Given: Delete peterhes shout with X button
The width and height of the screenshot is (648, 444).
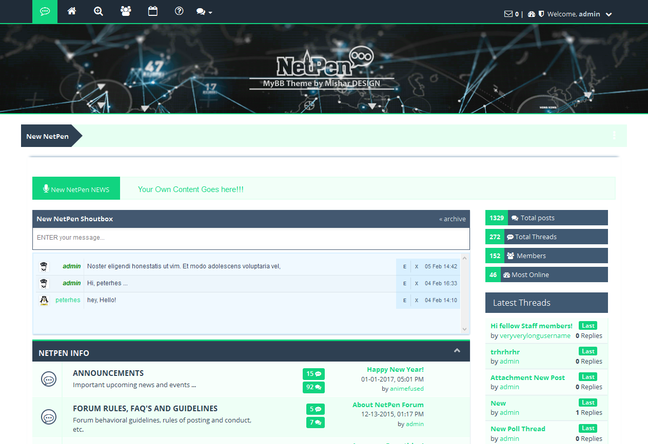Looking at the screenshot, I should [417, 301].
